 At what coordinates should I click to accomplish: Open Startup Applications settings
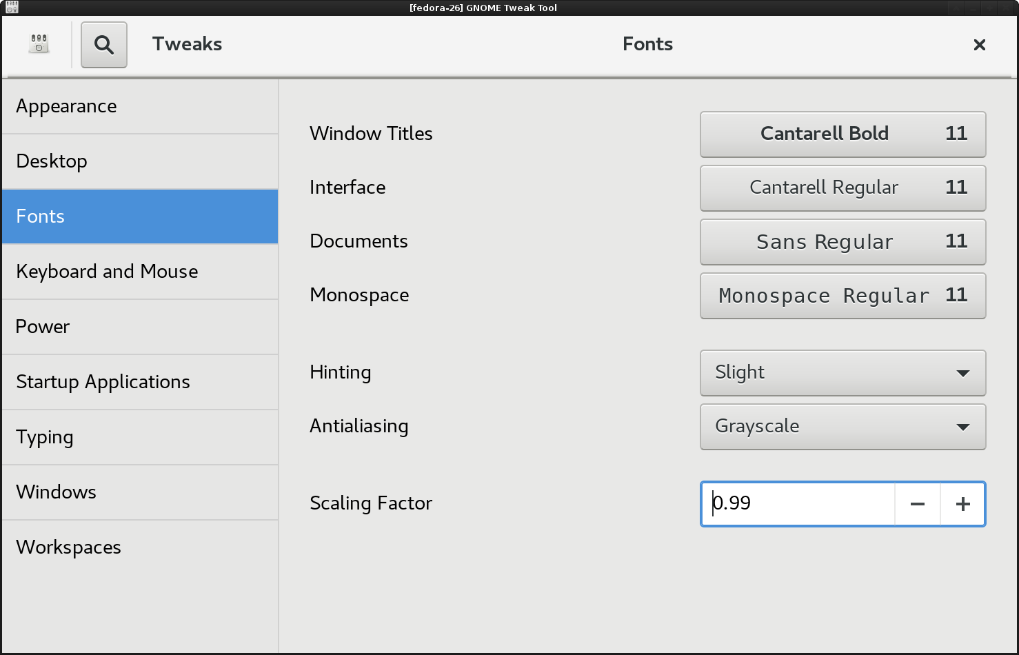coord(140,382)
